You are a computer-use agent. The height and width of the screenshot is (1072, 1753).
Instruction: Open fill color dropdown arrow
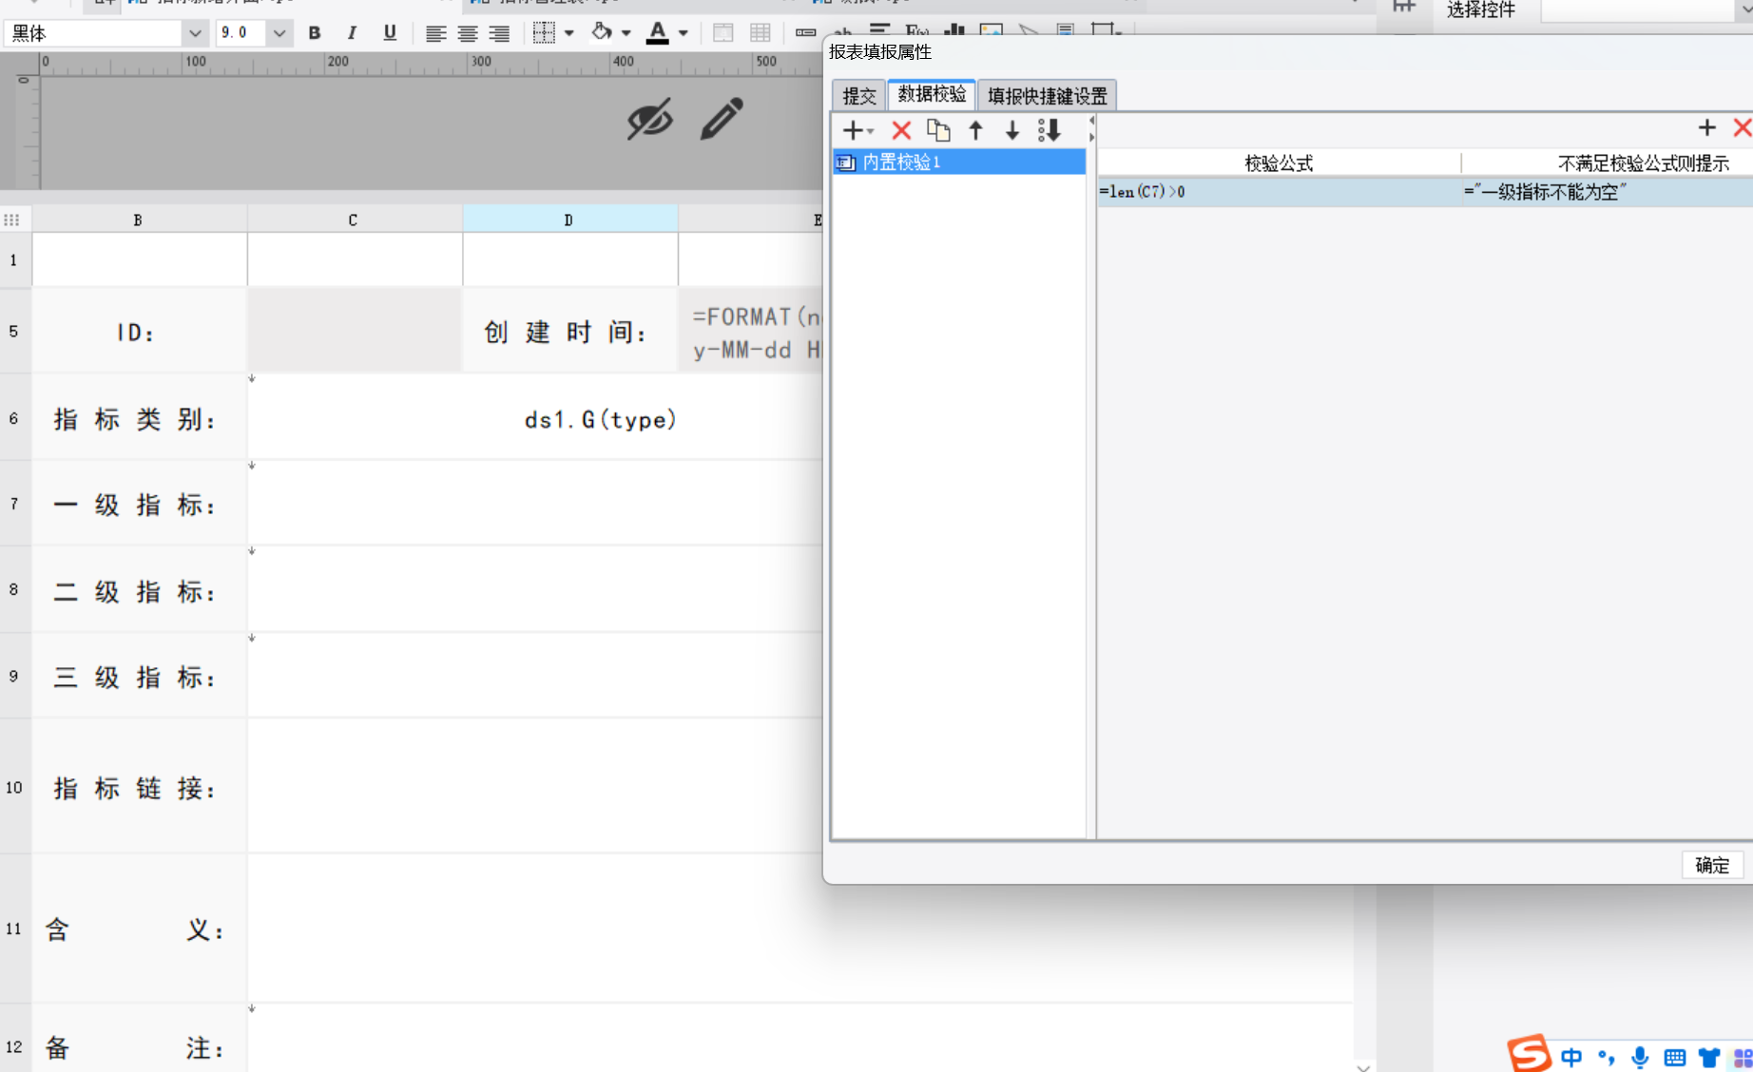click(x=626, y=33)
